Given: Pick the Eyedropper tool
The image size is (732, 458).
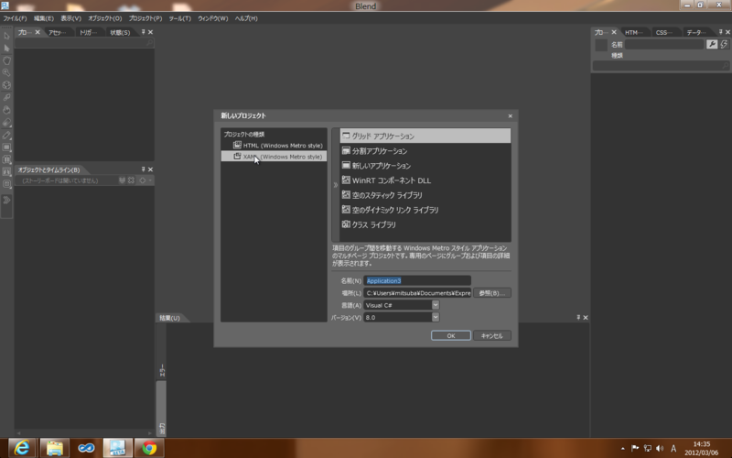Looking at the screenshot, I should tap(6, 97).
